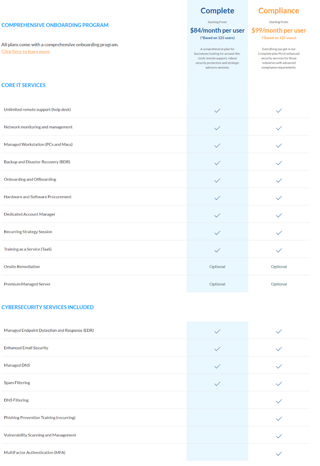Select the Complete plan heading
Viewport: 320px width, 466px height.
point(217,11)
